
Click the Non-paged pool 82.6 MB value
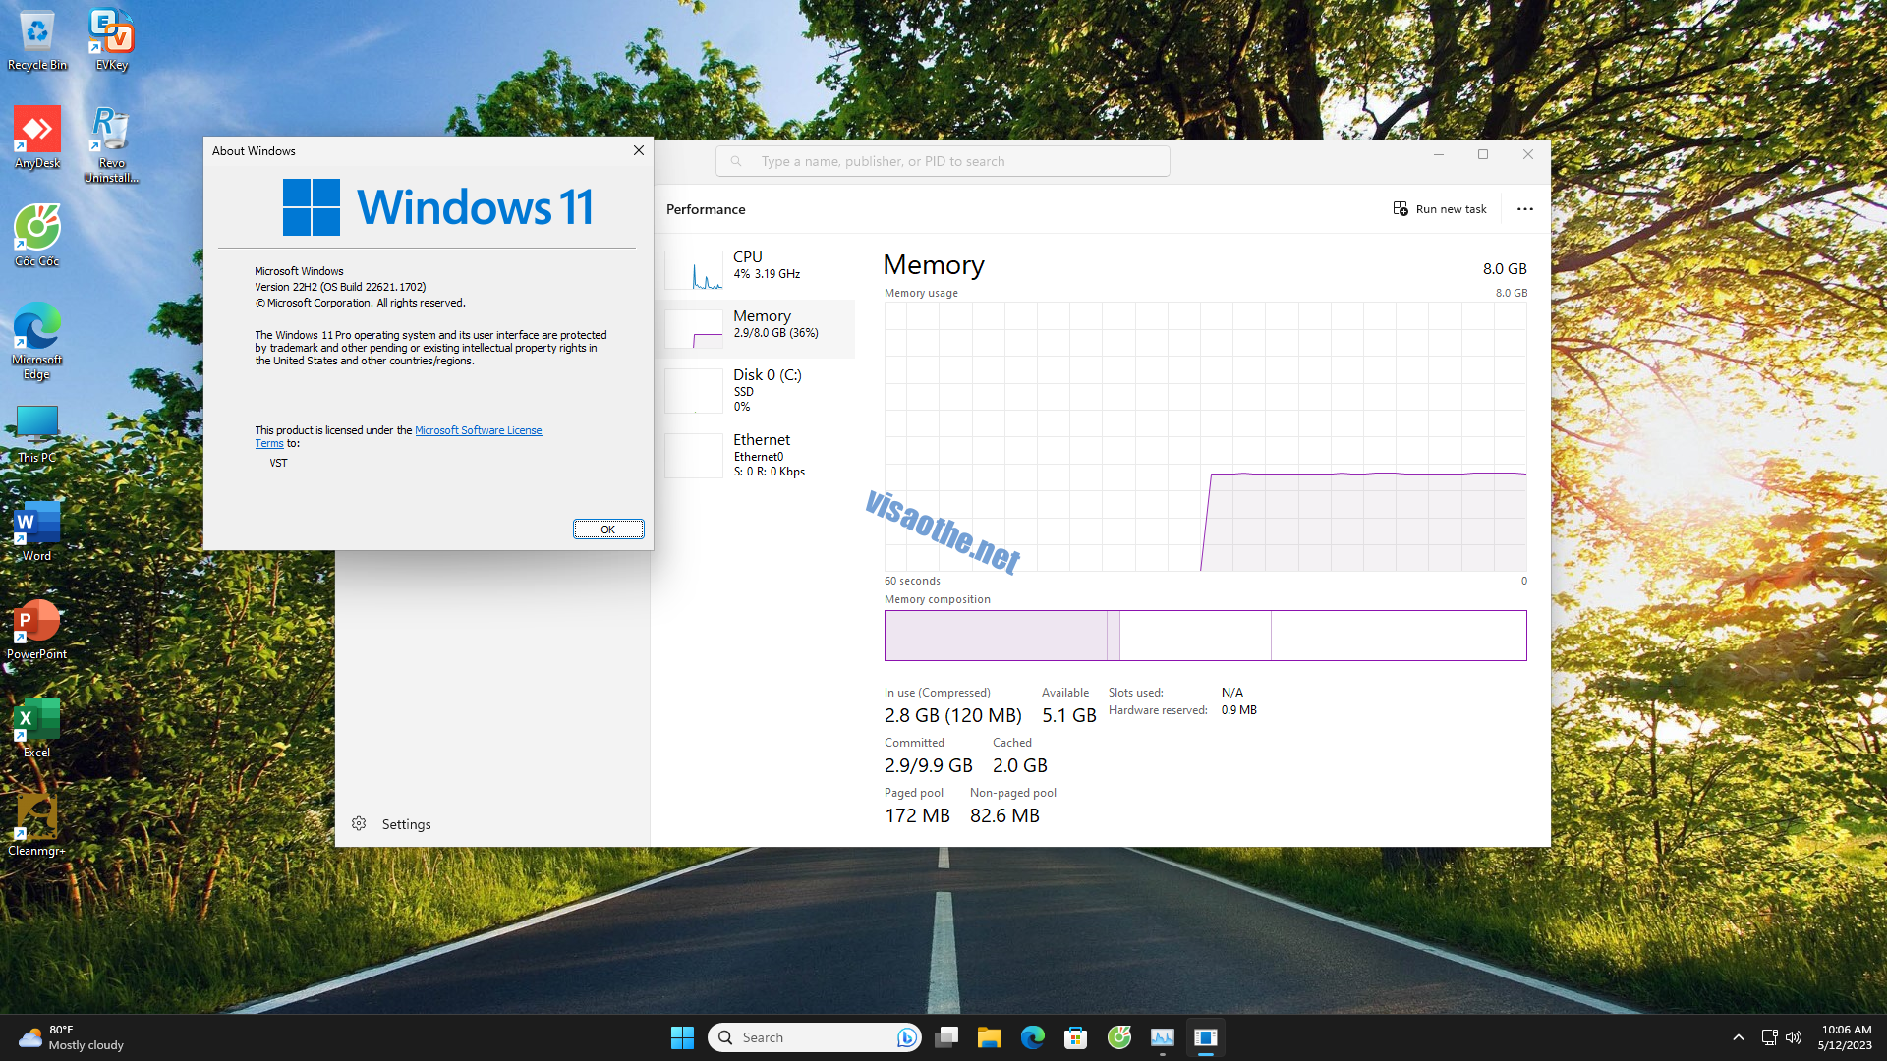(x=1004, y=816)
